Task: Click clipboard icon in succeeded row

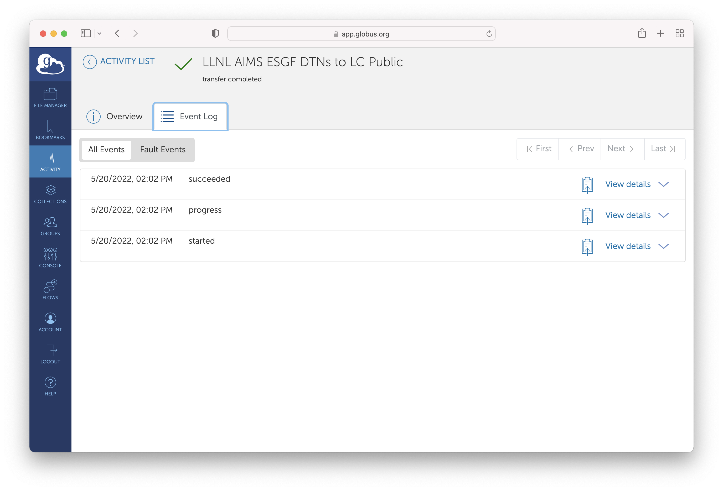Action: click(x=587, y=185)
